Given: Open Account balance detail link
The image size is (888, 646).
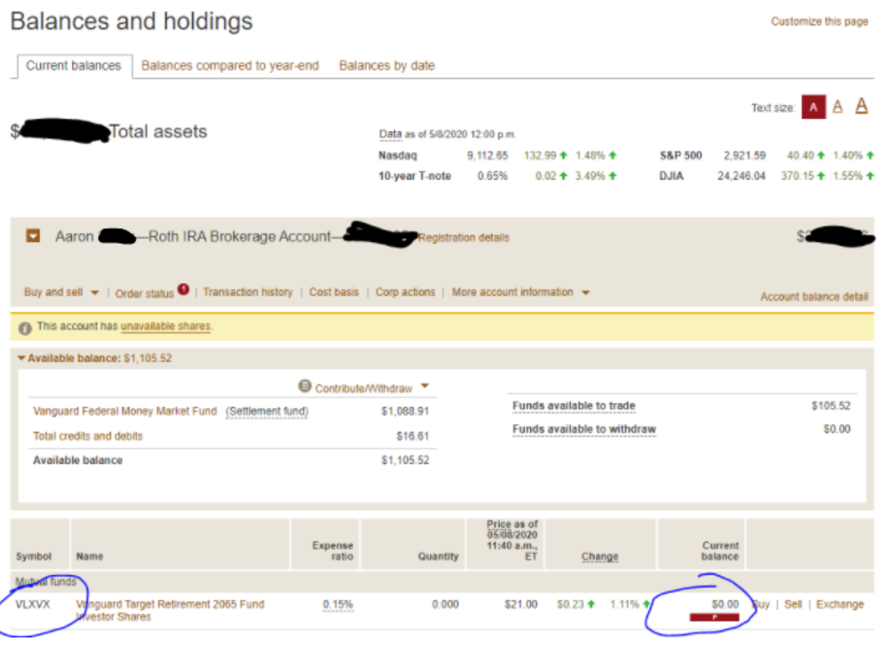Looking at the screenshot, I should point(813,297).
